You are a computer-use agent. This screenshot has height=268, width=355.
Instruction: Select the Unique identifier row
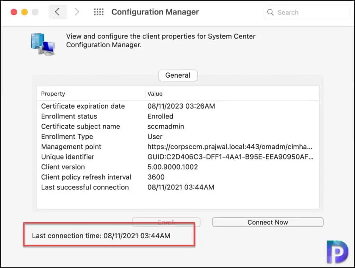tap(178, 157)
